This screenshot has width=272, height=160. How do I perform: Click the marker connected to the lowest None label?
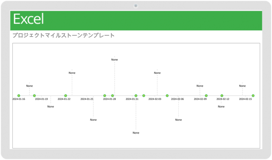(136, 96)
